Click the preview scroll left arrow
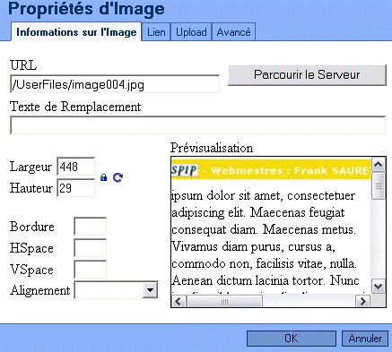The height and width of the screenshot is (352, 392). pos(179,301)
